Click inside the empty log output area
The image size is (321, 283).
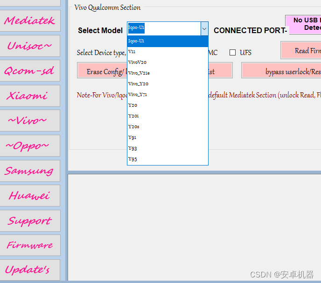pos(194,227)
